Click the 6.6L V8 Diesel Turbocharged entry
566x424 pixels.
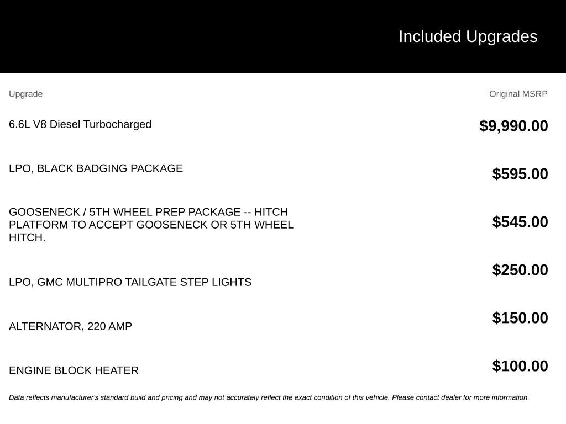[80, 124]
